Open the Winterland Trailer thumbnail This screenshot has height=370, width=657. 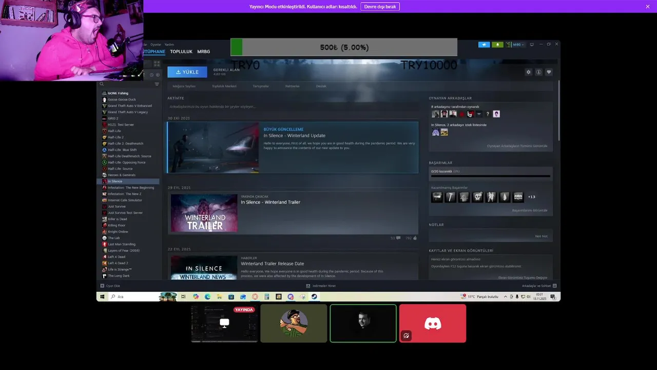point(204,213)
